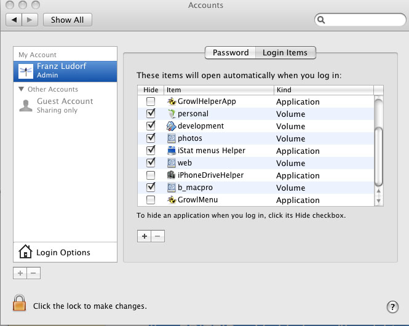
Task: Collapse the Other Accounts disclosure triangle
Action: coord(22,89)
